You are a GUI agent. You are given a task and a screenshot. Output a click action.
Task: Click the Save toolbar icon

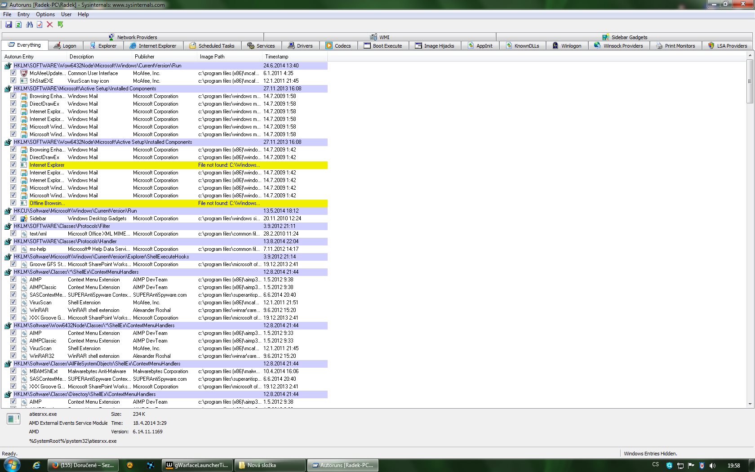pyautogui.click(x=9, y=25)
